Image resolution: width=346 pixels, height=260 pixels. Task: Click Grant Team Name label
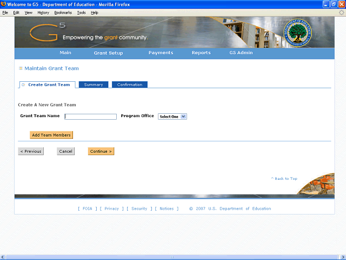(x=40, y=116)
